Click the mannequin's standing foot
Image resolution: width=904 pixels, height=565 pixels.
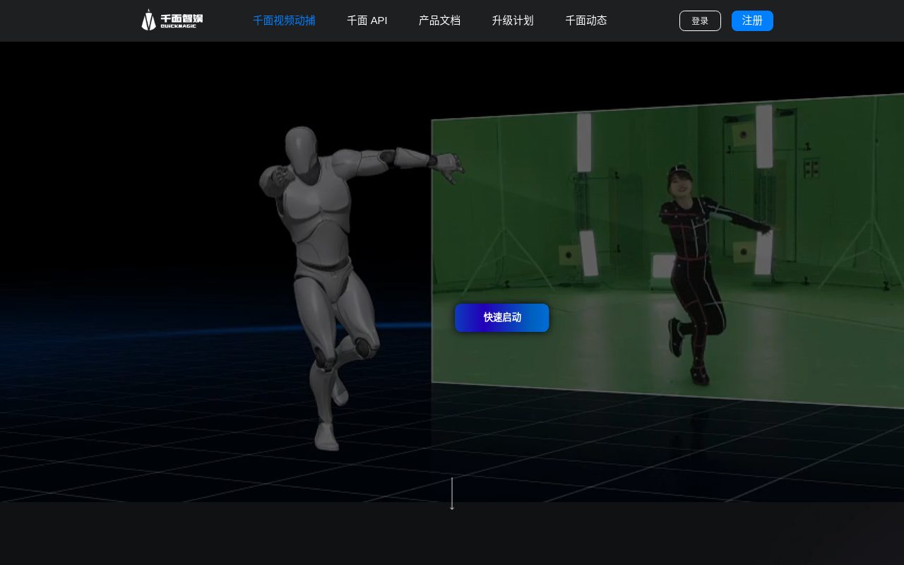[326, 436]
